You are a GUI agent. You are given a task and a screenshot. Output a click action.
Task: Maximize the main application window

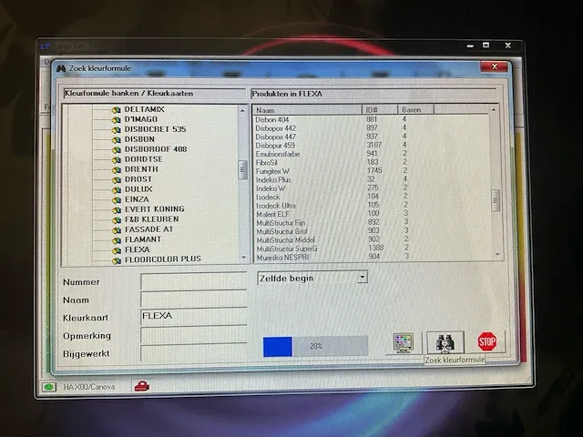coord(486,46)
